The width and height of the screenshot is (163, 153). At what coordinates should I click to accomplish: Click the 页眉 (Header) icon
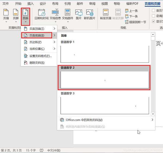click(6, 15)
